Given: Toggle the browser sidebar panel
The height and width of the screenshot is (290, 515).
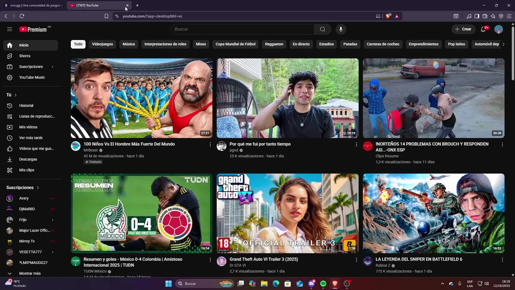Looking at the screenshot, I should click(x=477, y=16).
